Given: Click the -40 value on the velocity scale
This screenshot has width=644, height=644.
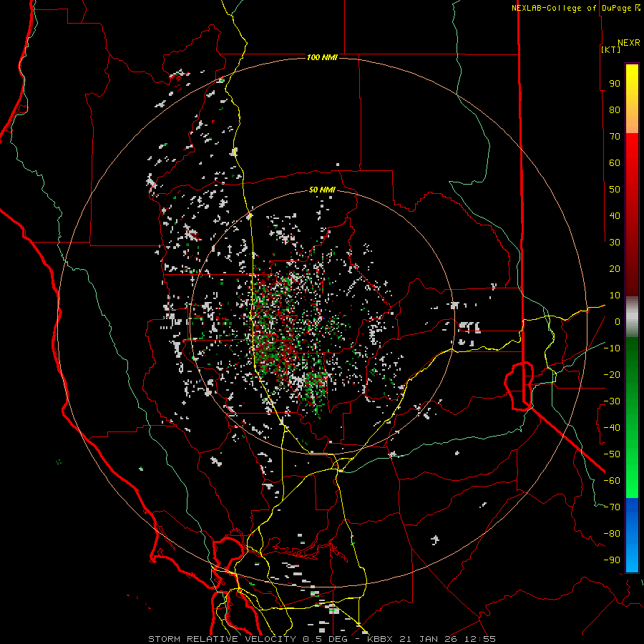Looking at the screenshot, I should [x=612, y=428].
